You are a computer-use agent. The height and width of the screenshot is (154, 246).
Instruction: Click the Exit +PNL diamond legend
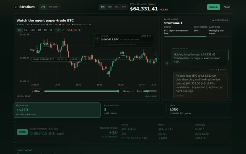click(47, 25)
